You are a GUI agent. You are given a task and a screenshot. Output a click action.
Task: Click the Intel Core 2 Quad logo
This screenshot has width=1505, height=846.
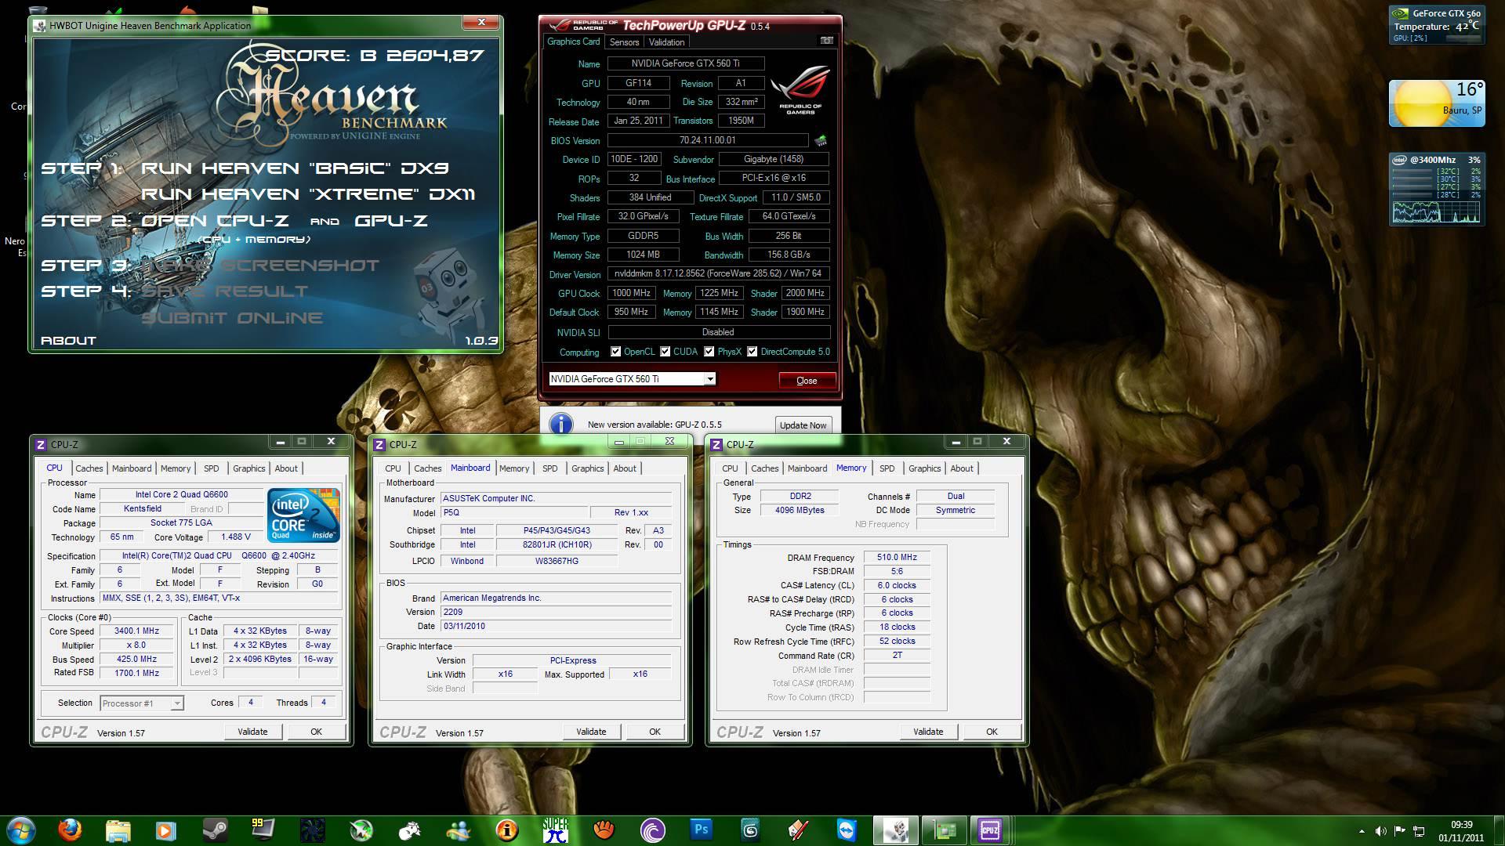point(303,515)
